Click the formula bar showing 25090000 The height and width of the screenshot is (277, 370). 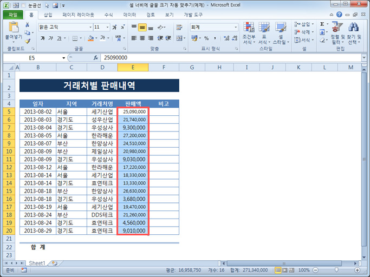[x=231, y=58]
